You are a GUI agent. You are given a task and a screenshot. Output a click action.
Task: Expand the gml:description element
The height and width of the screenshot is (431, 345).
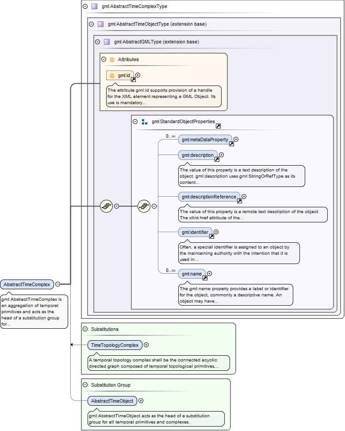coord(222,155)
